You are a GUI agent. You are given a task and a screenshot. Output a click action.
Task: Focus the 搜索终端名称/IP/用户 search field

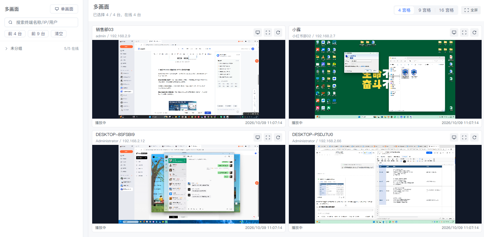41,22
